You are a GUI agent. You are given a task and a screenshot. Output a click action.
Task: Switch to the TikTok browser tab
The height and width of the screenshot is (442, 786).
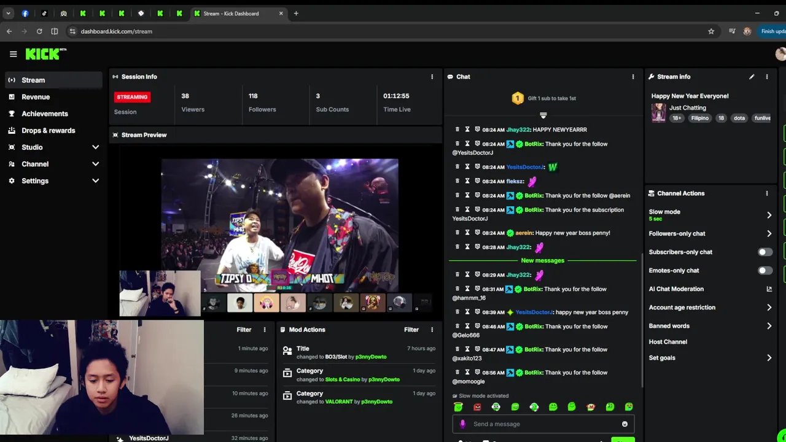click(x=44, y=14)
